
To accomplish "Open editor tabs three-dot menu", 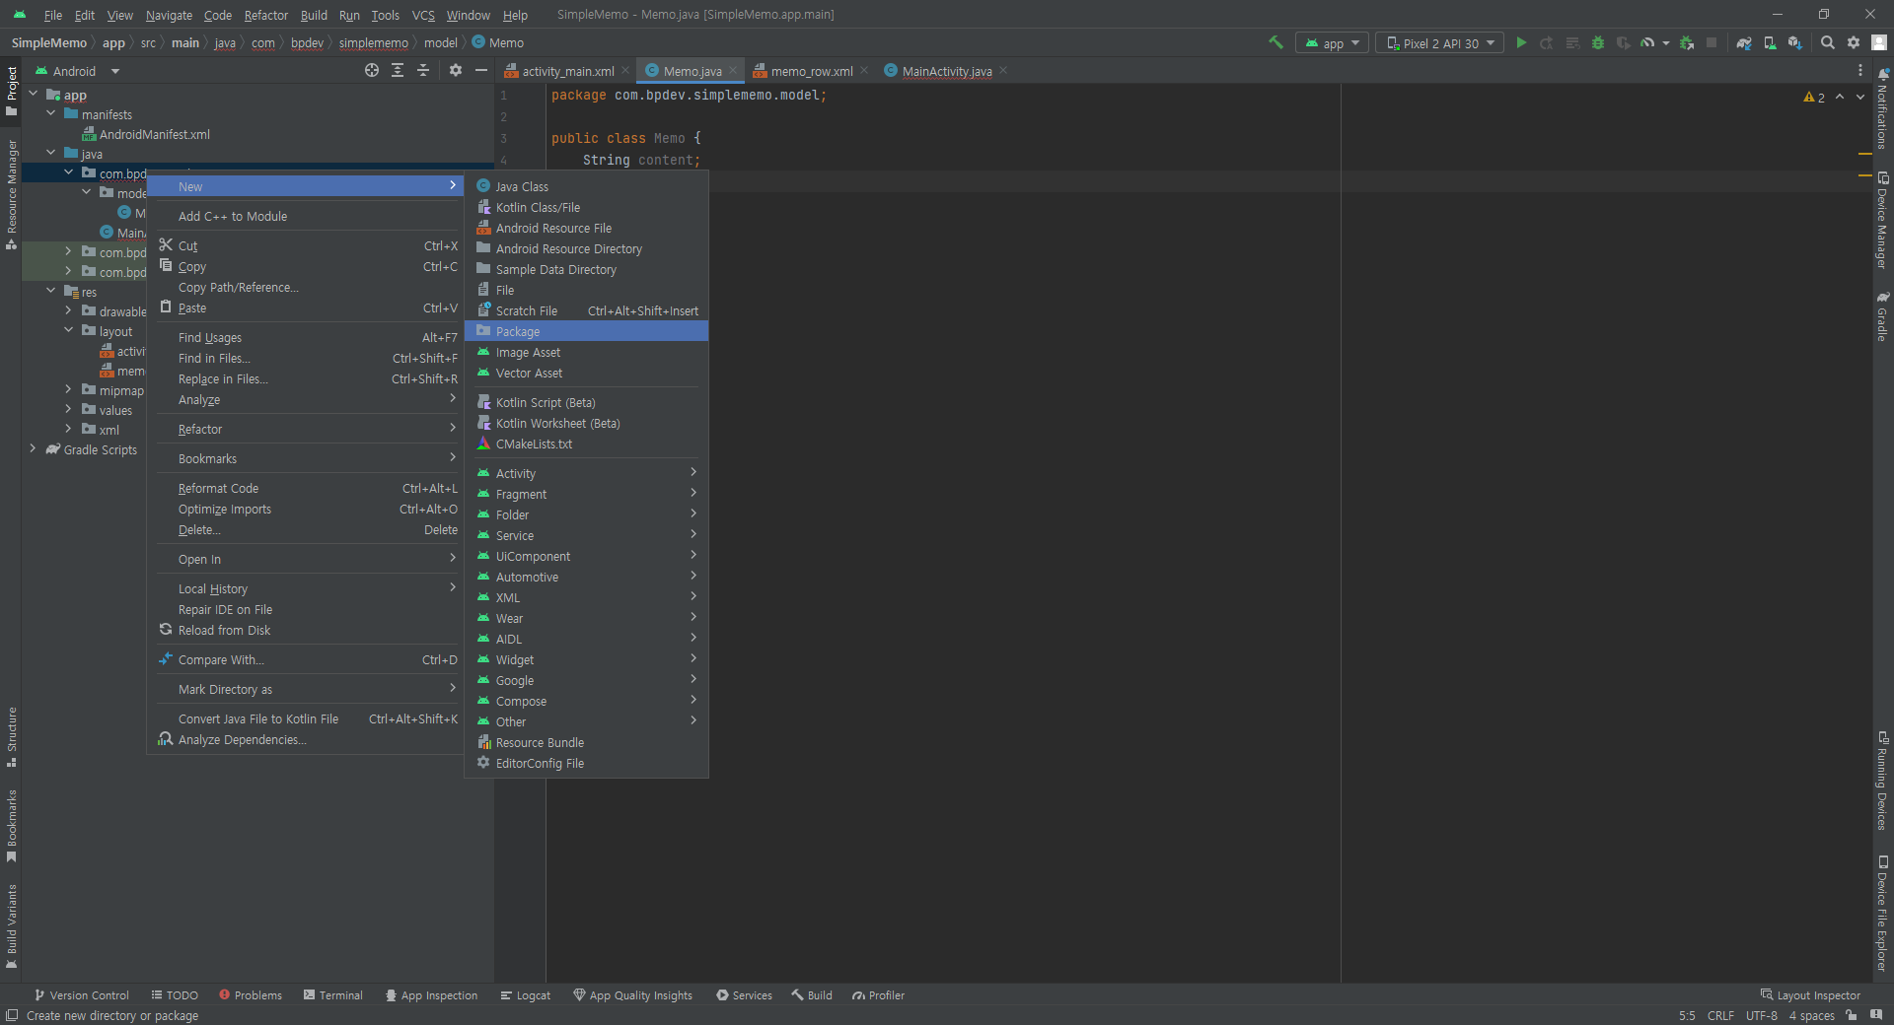I will coord(1860,70).
